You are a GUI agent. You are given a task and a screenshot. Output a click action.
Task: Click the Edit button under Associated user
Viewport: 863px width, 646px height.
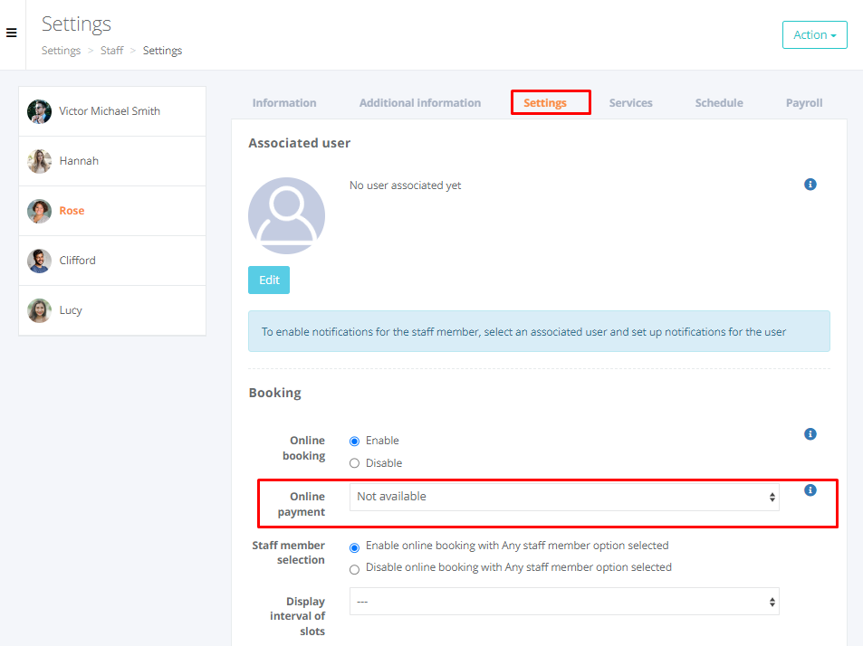pos(269,280)
